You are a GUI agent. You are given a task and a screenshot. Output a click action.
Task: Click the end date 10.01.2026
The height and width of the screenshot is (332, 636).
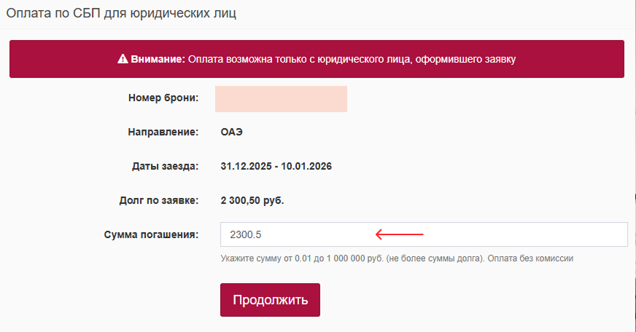tap(306, 166)
